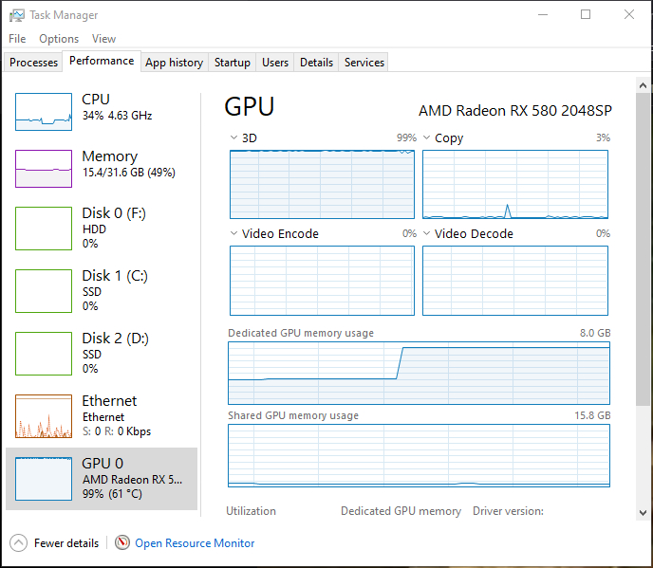This screenshot has width=653, height=568.
Task: Select the Performance tab
Action: point(102,61)
